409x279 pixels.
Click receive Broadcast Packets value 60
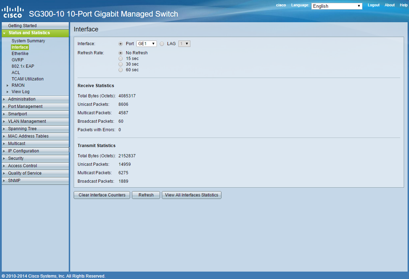pos(121,121)
